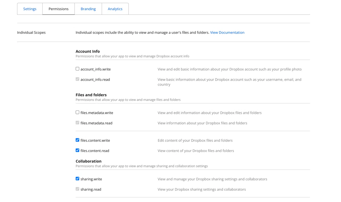Image resolution: width=341 pixels, height=202 pixels.
Task: Click the description "Edit content of your Dropbox files and folders"
Action: (195, 140)
